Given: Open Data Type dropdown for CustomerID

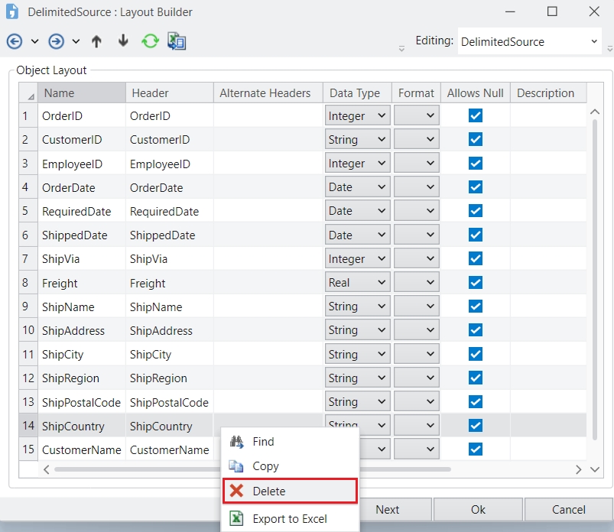Looking at the screenshot, I should pyautogui.click(x=357, y=140).
